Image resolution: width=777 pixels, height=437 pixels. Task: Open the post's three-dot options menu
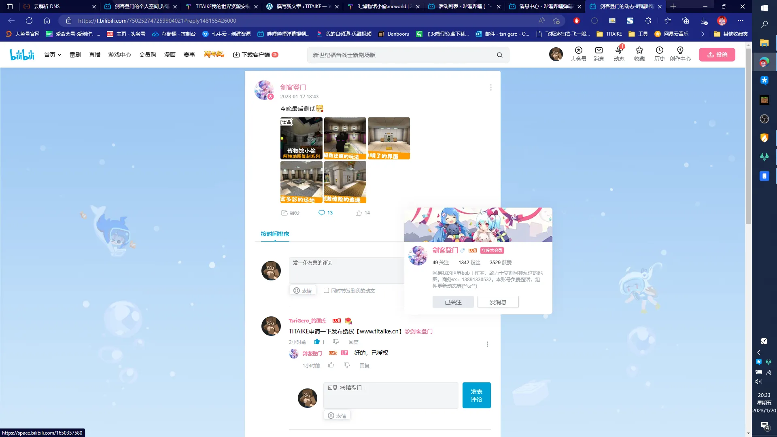490,87
